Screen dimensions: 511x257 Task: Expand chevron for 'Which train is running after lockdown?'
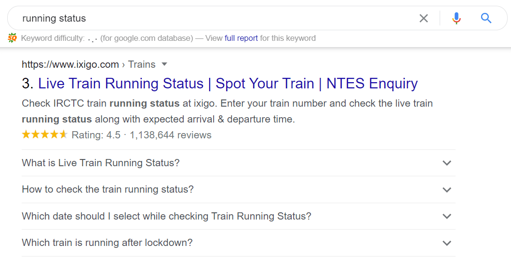[447, 243]
